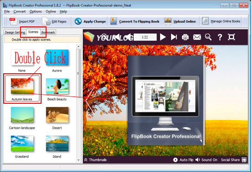The width and height of the screenshot is (251, 172).
Task: Switch to the Scenes tab
Action: [x=33, y=32]
